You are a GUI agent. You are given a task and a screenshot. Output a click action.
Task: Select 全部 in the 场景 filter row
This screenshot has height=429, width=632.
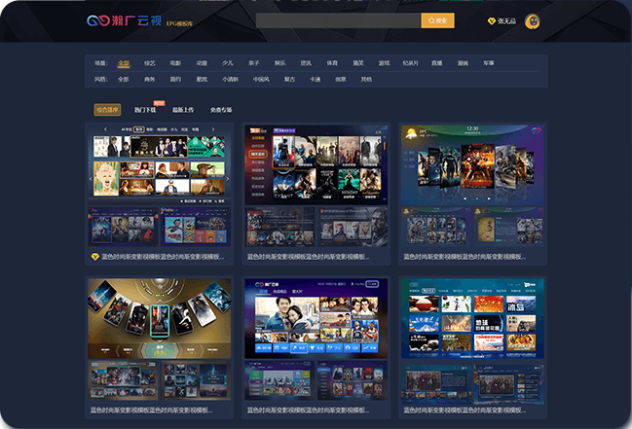pyautogui.click(x=124, y=63)
